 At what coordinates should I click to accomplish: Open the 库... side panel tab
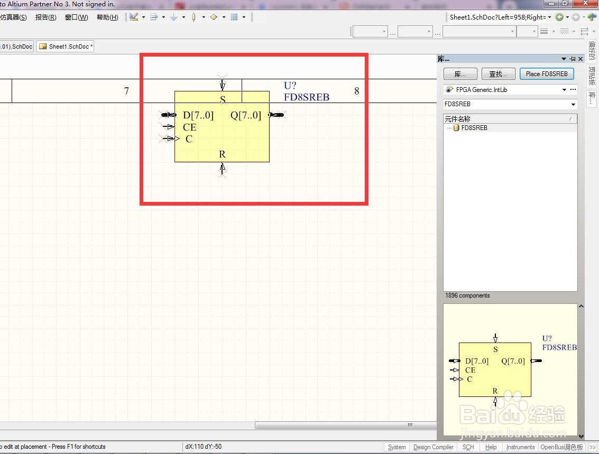click(592, 98)
